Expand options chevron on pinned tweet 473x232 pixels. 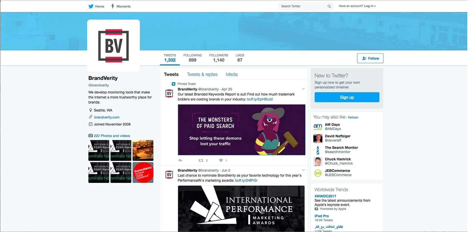pyautogui.click(x=303, y=89)
